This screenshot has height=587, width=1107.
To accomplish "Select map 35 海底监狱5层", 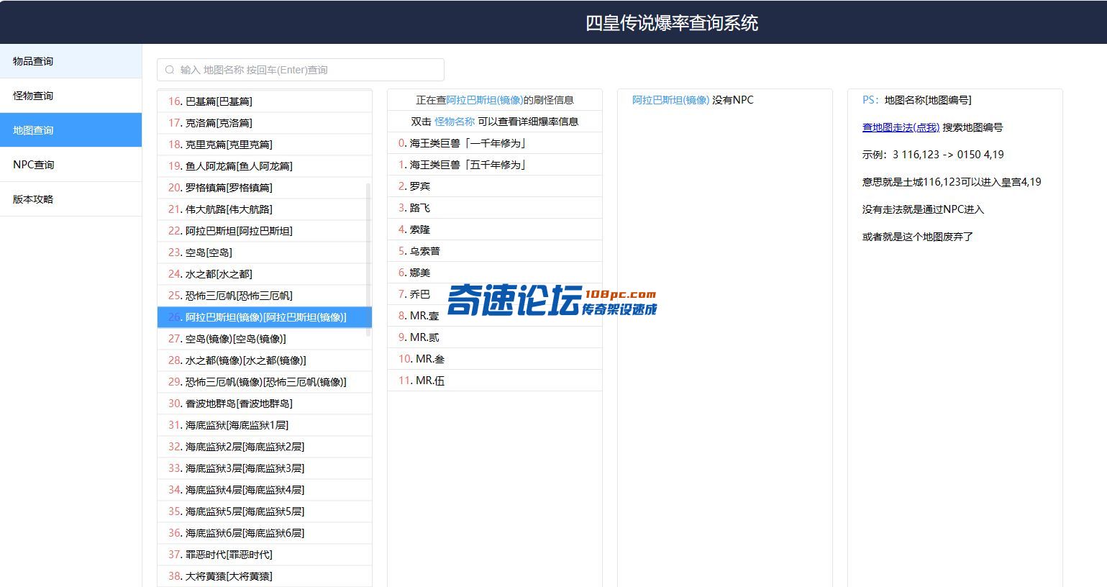I will (x=265, y=511).
